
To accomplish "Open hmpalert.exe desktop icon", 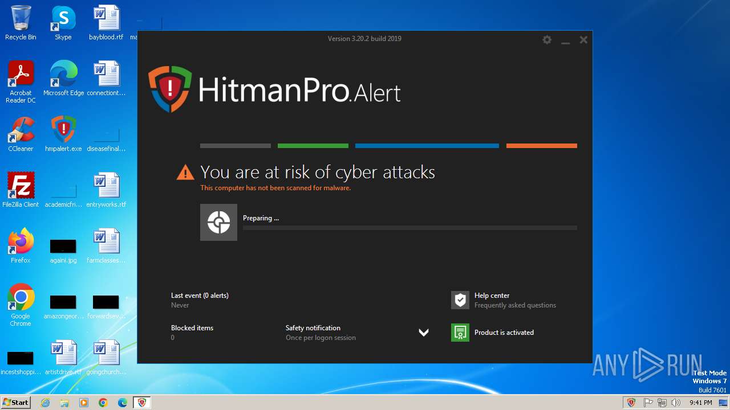I will tap(63, 134).
